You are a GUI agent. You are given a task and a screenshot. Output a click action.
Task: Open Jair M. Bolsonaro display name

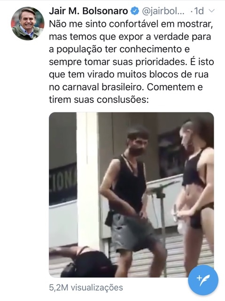(88, 11)
